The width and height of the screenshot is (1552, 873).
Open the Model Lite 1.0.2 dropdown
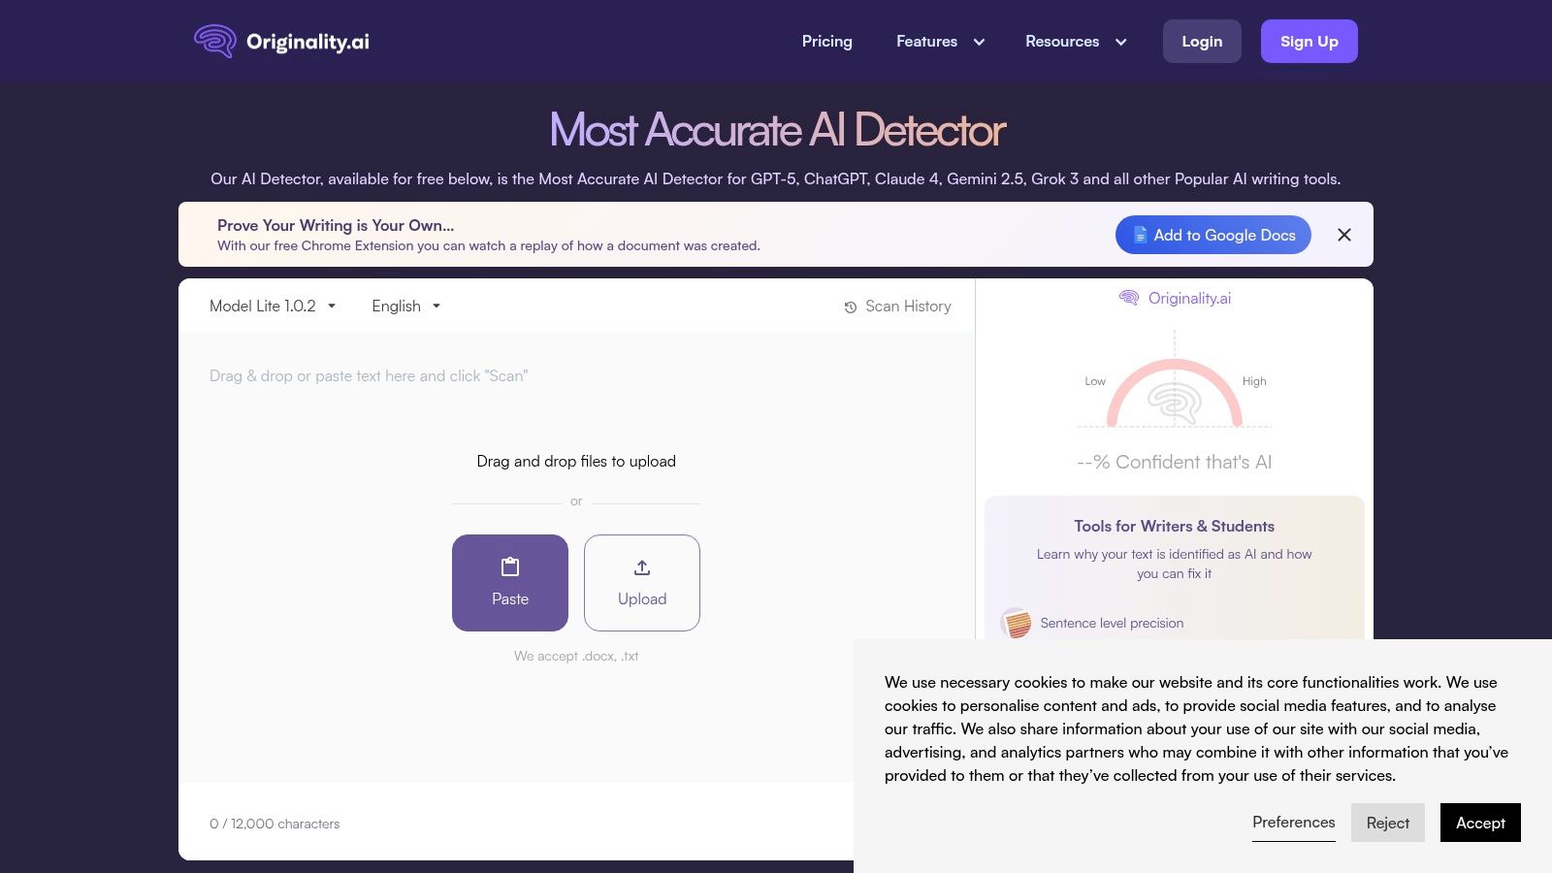click(x=272, y=306)
